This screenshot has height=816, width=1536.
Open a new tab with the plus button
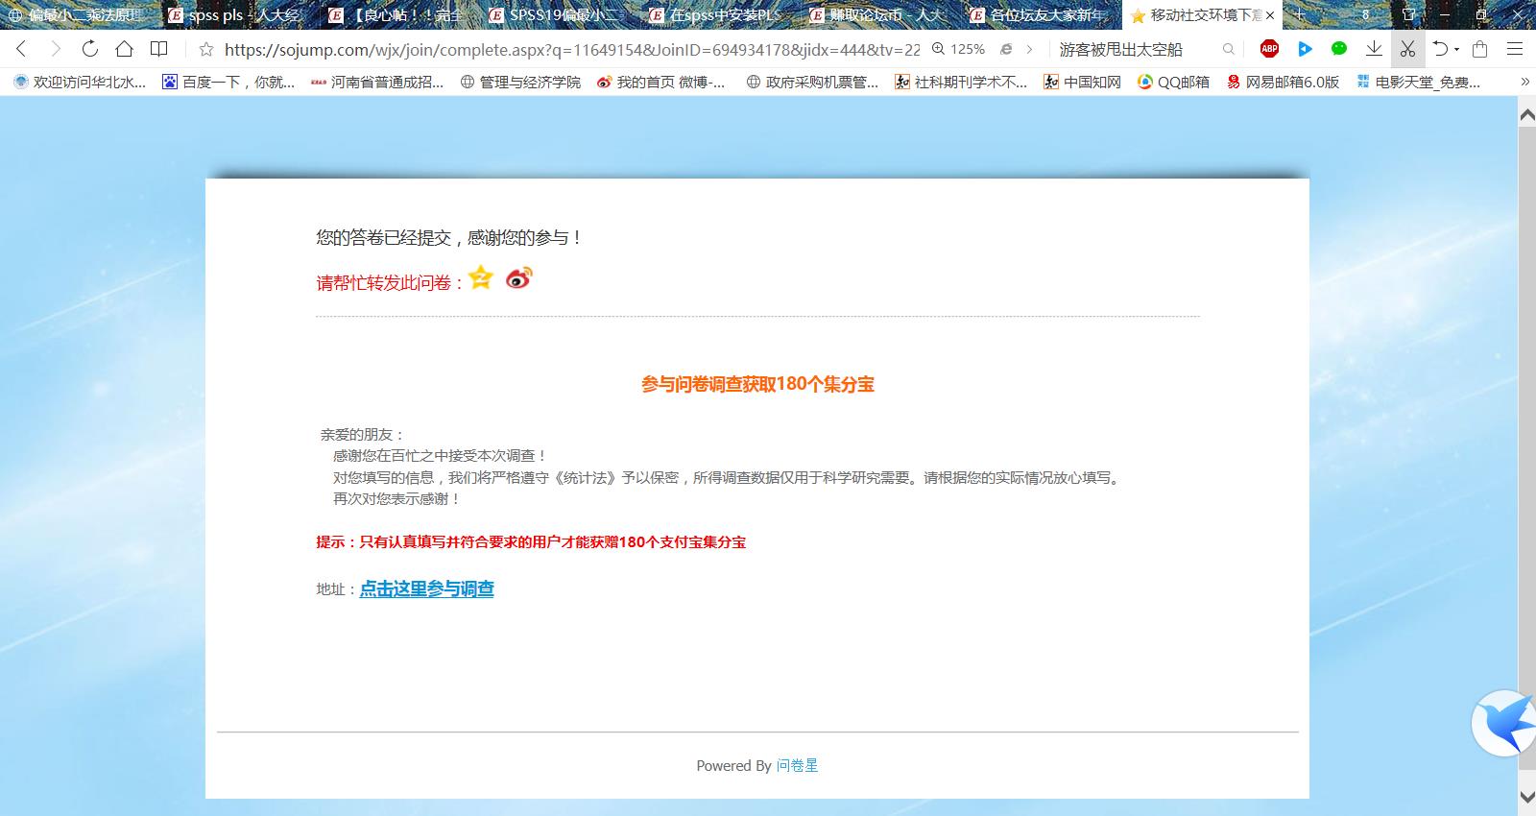pos(1300,14)
